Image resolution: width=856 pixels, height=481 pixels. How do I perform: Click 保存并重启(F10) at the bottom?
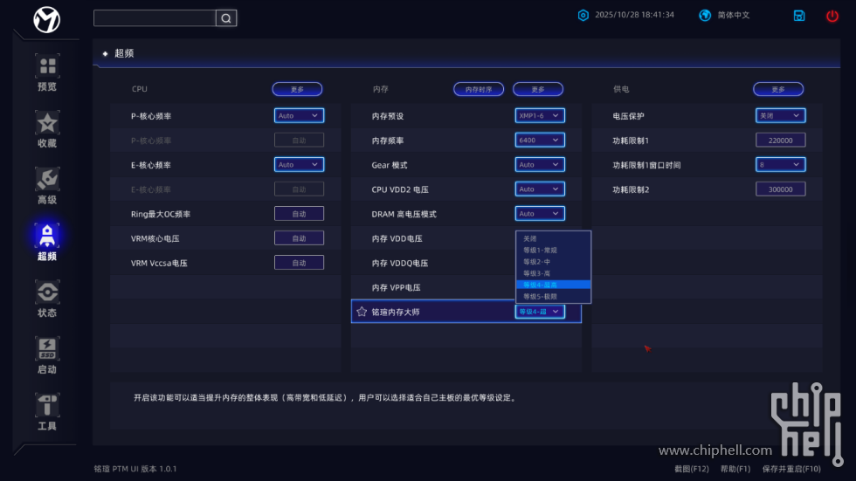(791, 470)
